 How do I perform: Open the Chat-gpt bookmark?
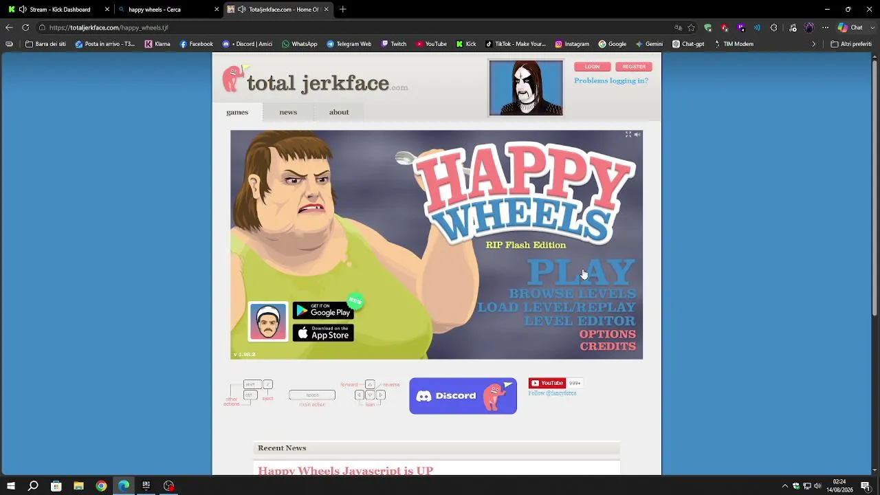[x=688, y=44]
